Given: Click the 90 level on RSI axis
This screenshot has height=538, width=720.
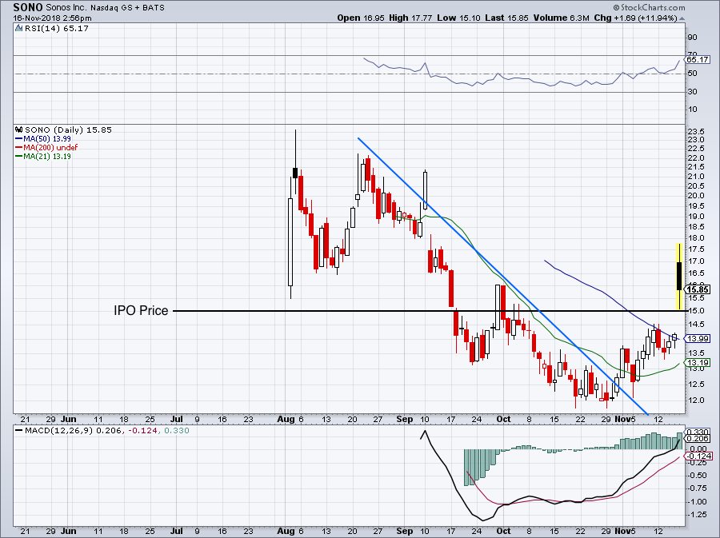Looking at the screenshot, I should click(x=692, y=38).
